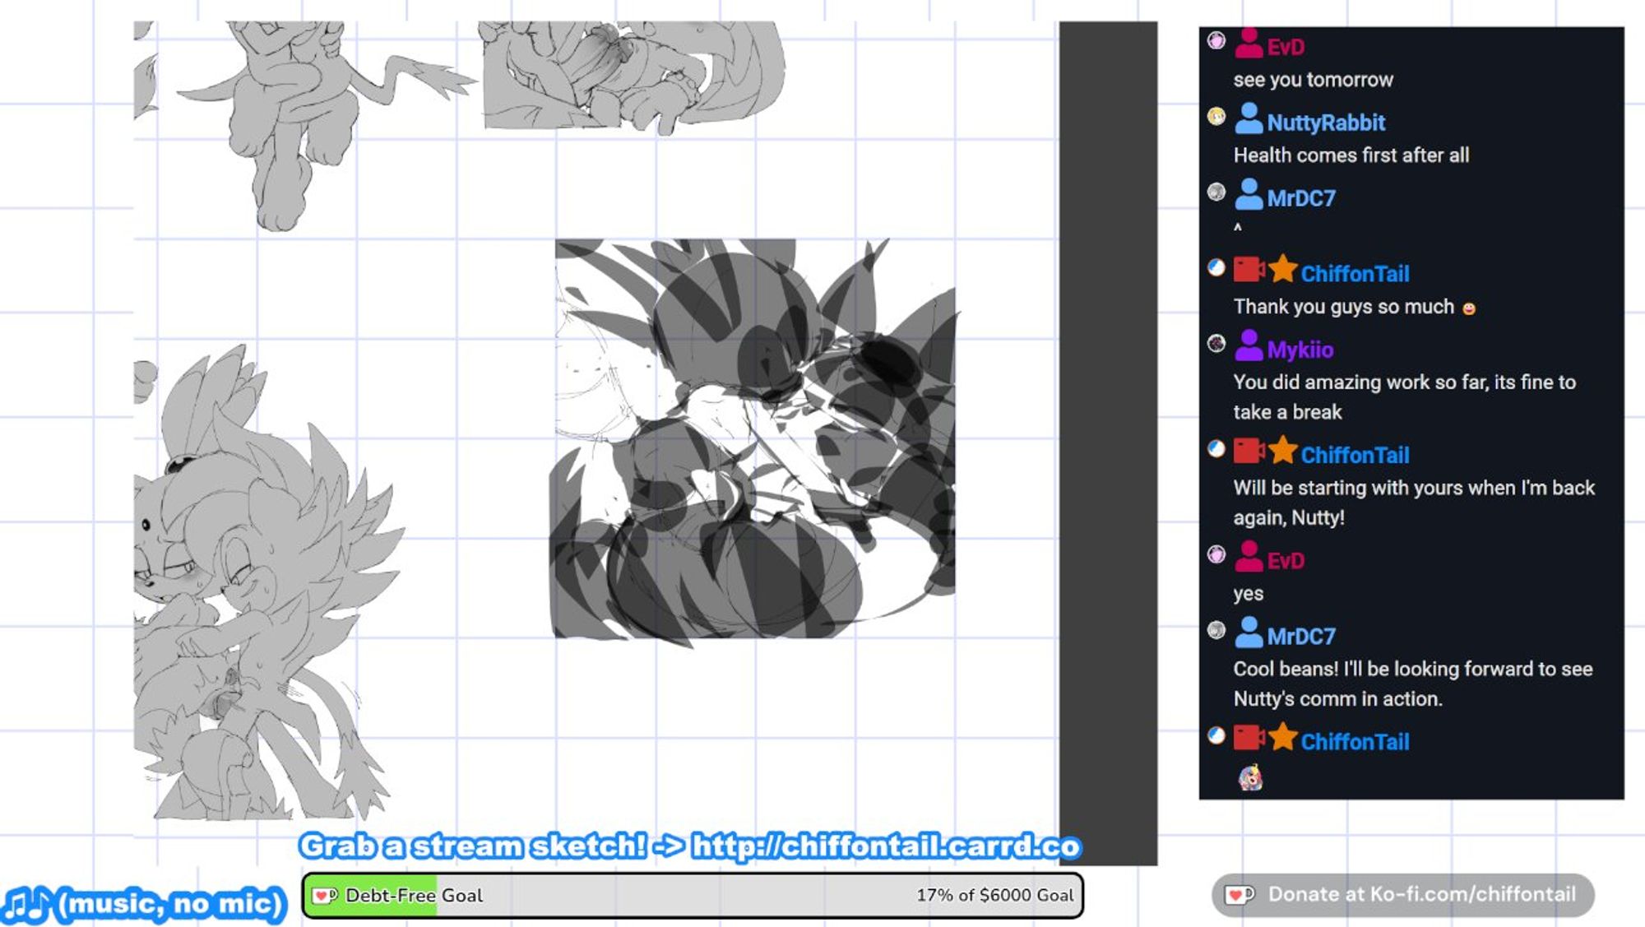1645x927 pixels.
Task: Click the red camera icon above "Will be starting with yours"
Action: pyautogui.click(x=1249, y=450)
